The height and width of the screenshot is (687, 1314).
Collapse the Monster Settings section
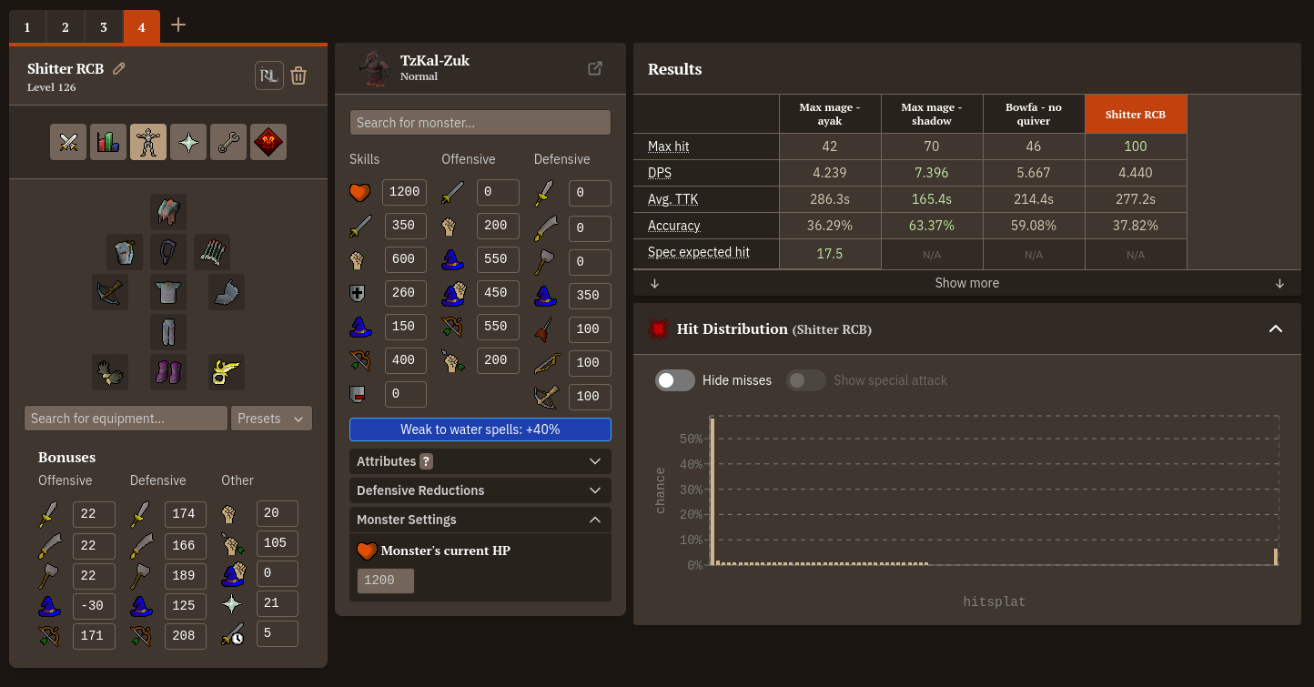(480, 520)
